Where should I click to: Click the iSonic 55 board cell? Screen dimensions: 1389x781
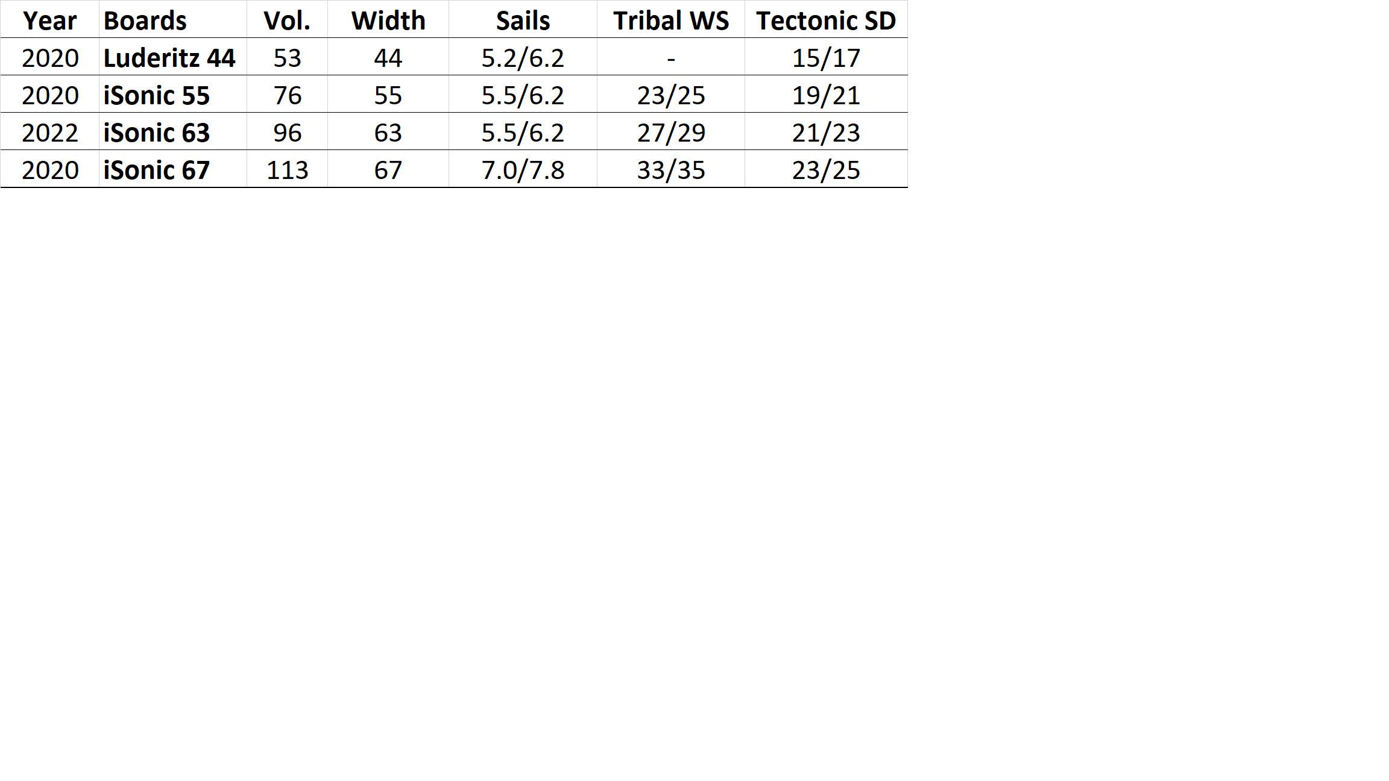(157, 95)
